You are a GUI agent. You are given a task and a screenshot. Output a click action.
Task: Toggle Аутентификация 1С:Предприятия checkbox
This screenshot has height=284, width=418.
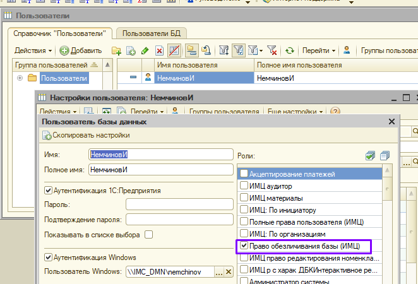pos(48,190)
